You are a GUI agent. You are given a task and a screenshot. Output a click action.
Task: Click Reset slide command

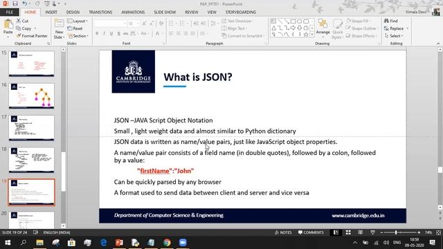pos(75,28)
